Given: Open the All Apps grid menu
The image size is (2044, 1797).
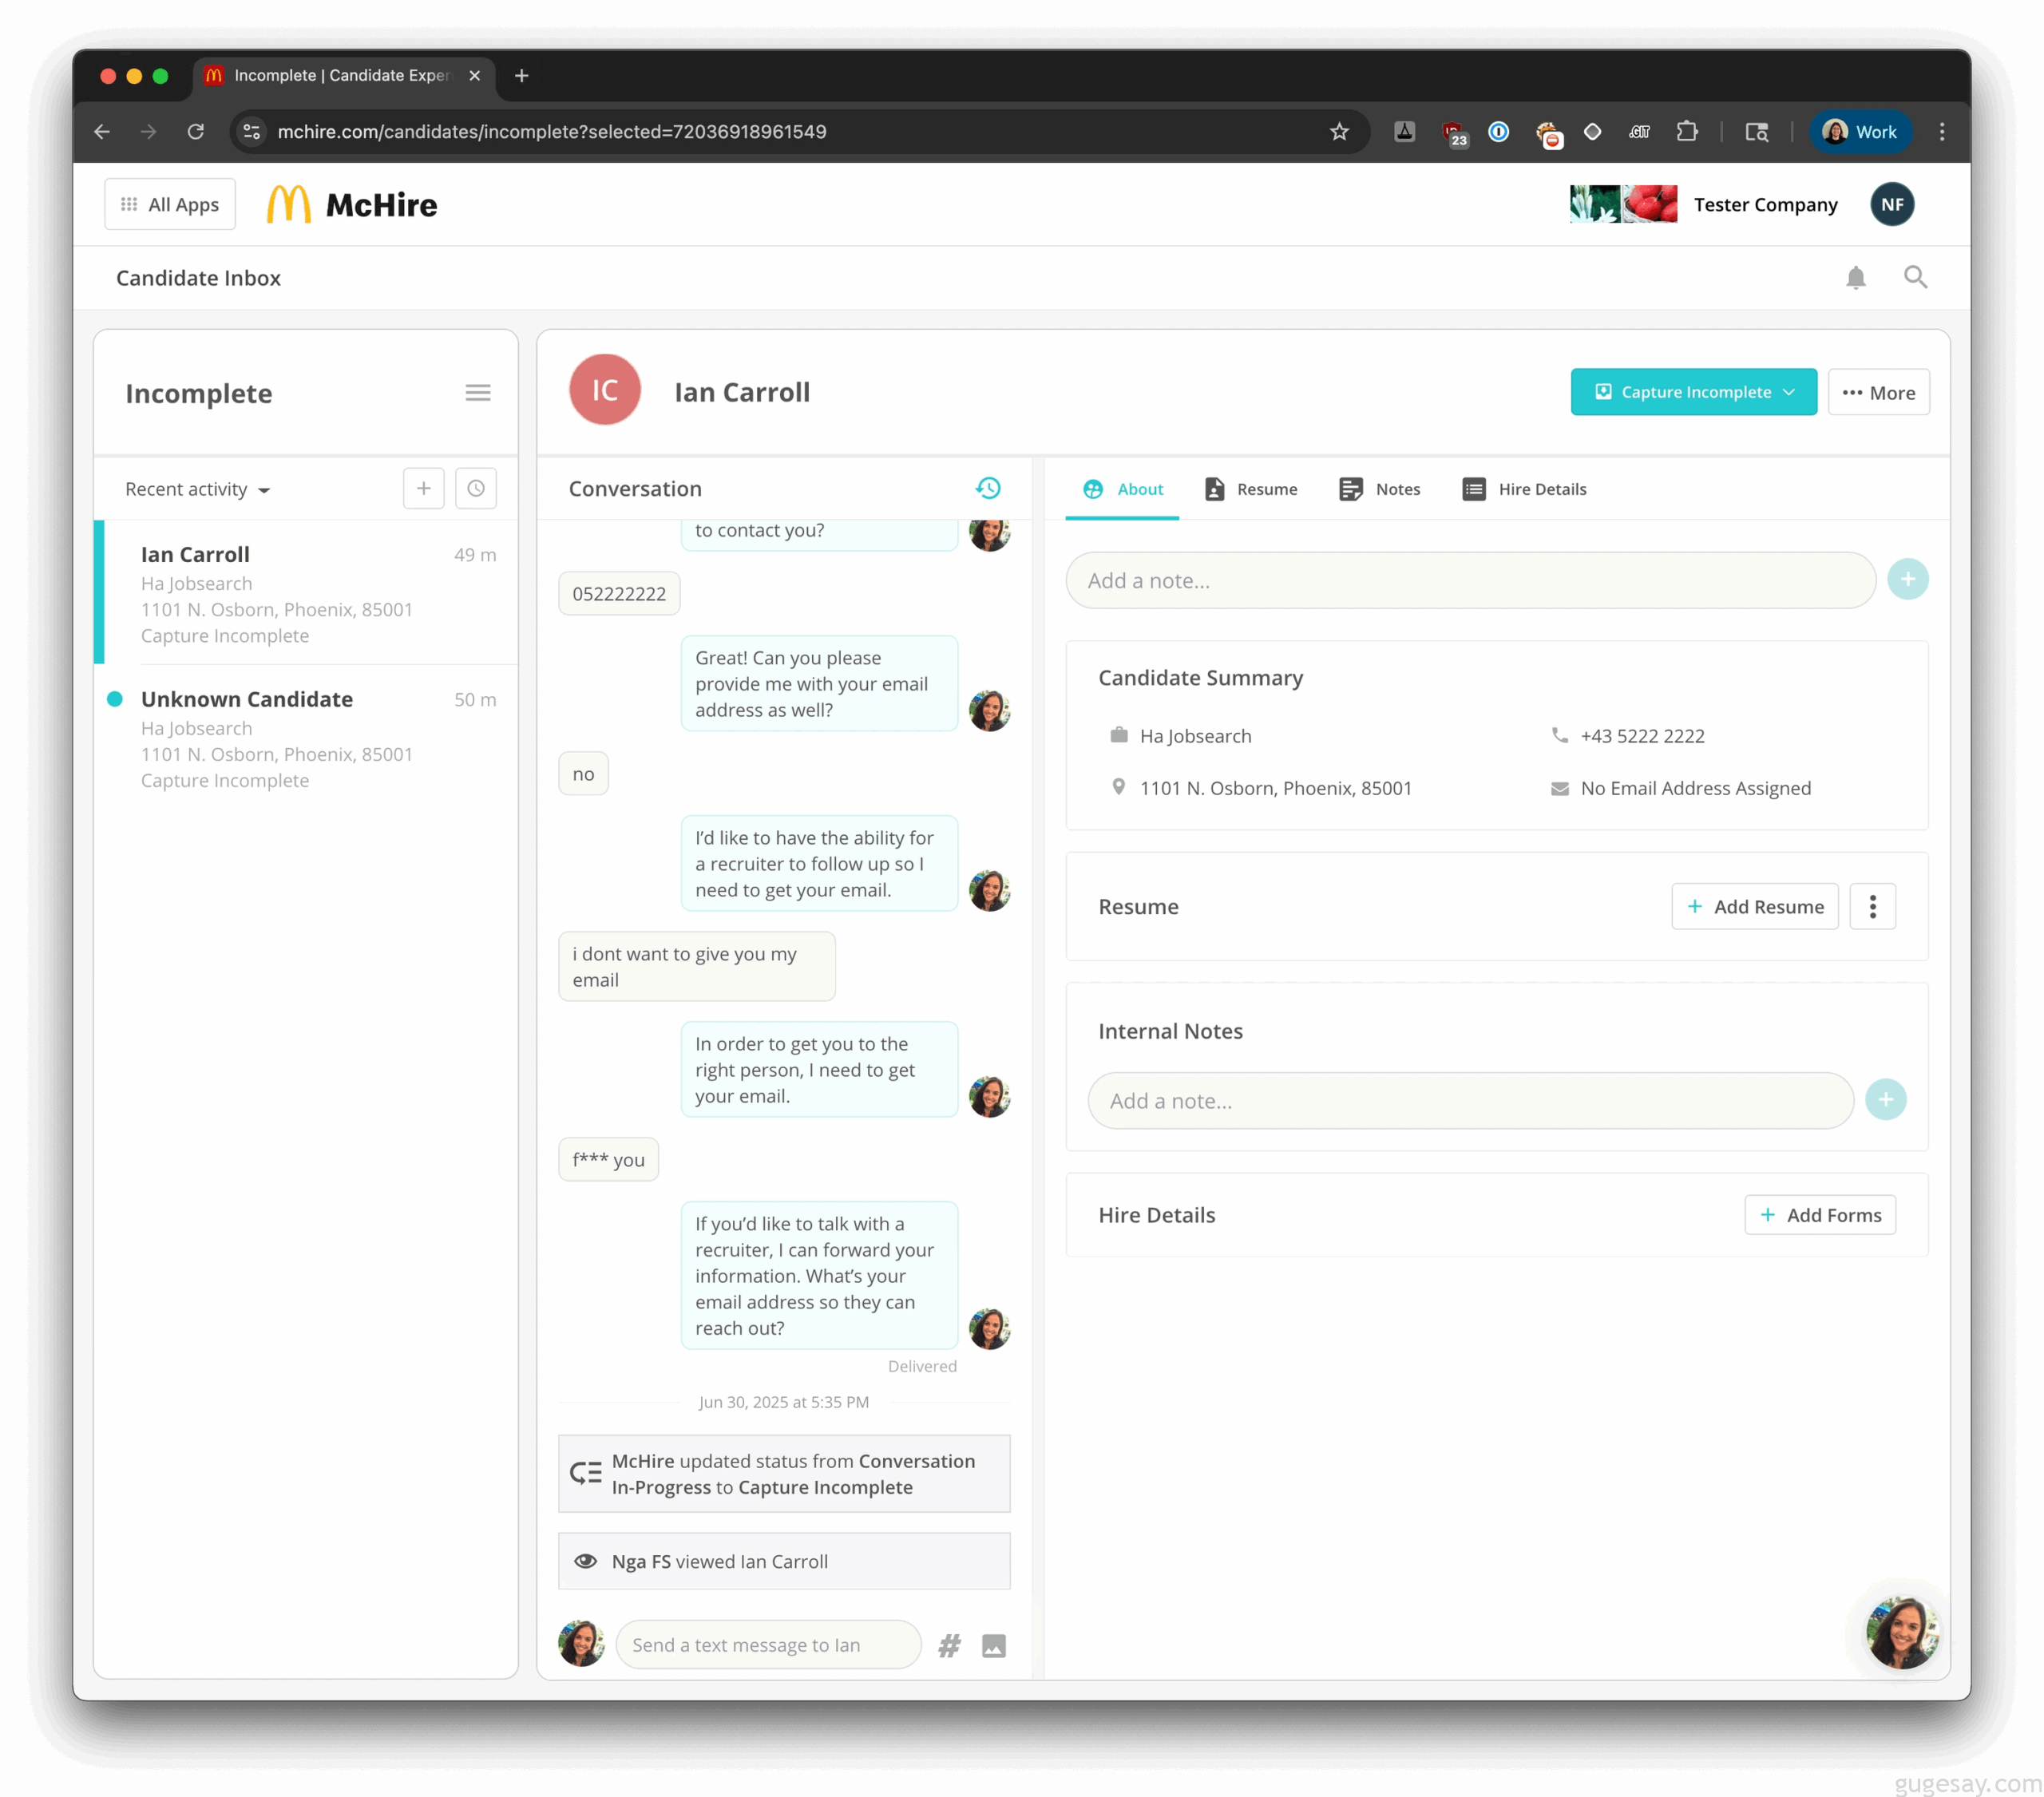Looking at the screenshot, I should 170,204.
